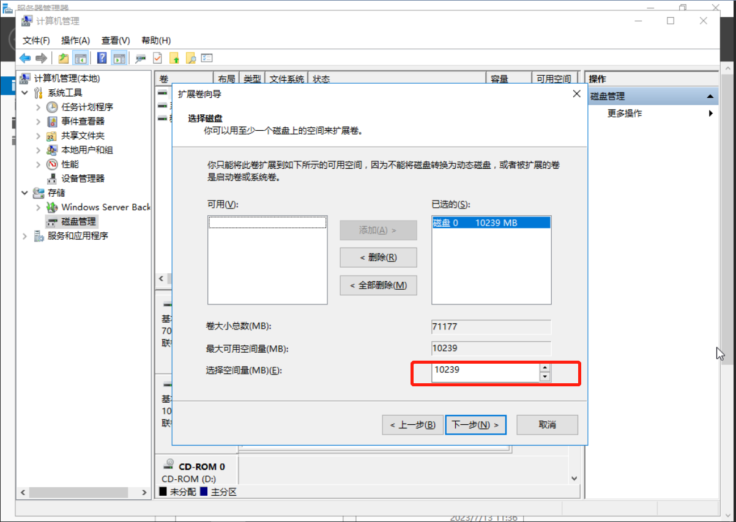Select 本地用户和组 in the tree
This screenshot has width=736, height=522.
click(87, 150)
